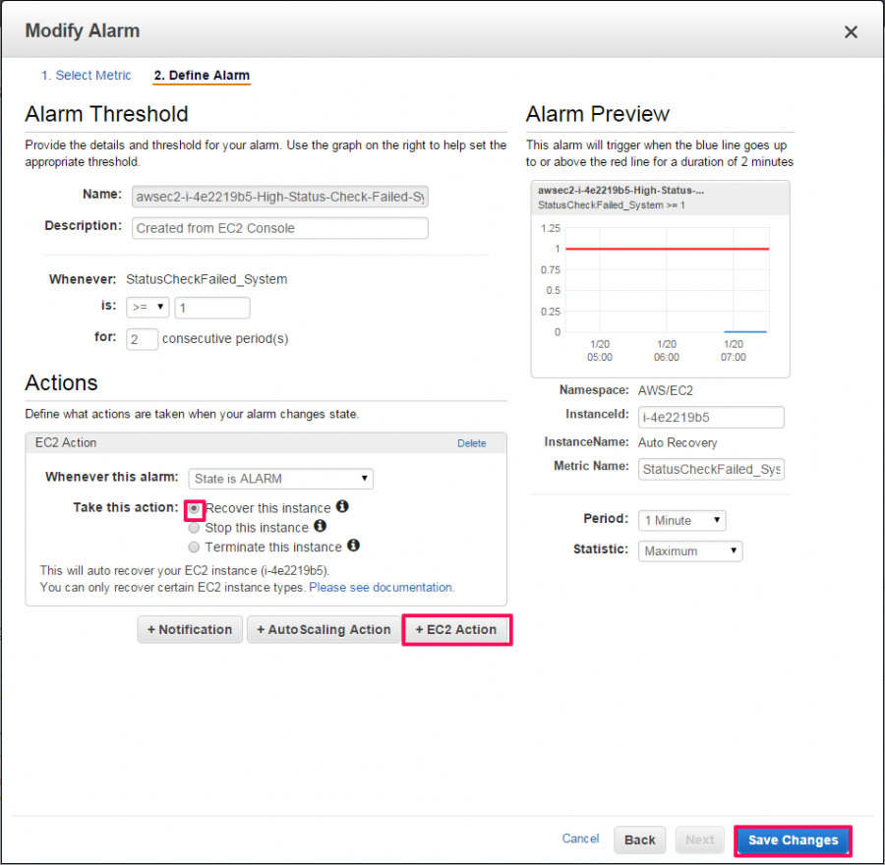Click the Save Changes button

[x=793, y=840]
